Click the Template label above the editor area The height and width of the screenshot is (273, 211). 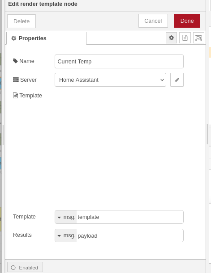(x=27, y=96)
